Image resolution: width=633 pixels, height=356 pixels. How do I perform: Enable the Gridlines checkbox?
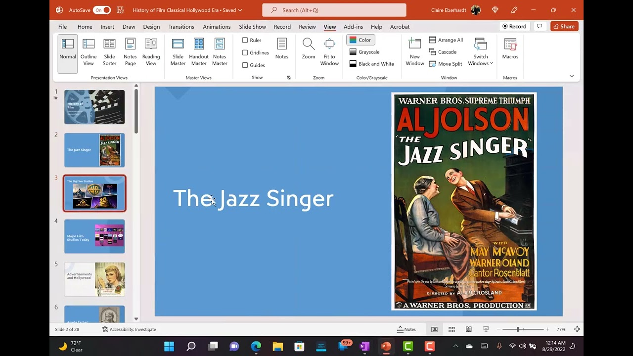255,52
